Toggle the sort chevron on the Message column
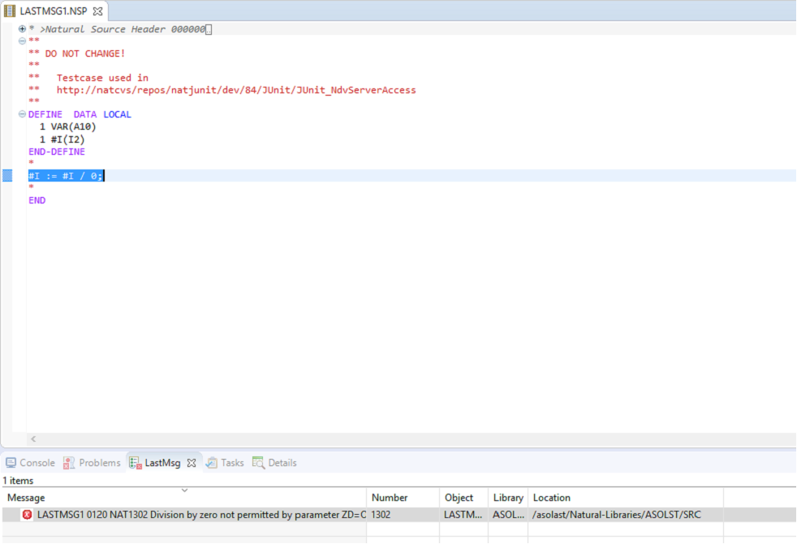797x544 pixels. tap(185, 489)
